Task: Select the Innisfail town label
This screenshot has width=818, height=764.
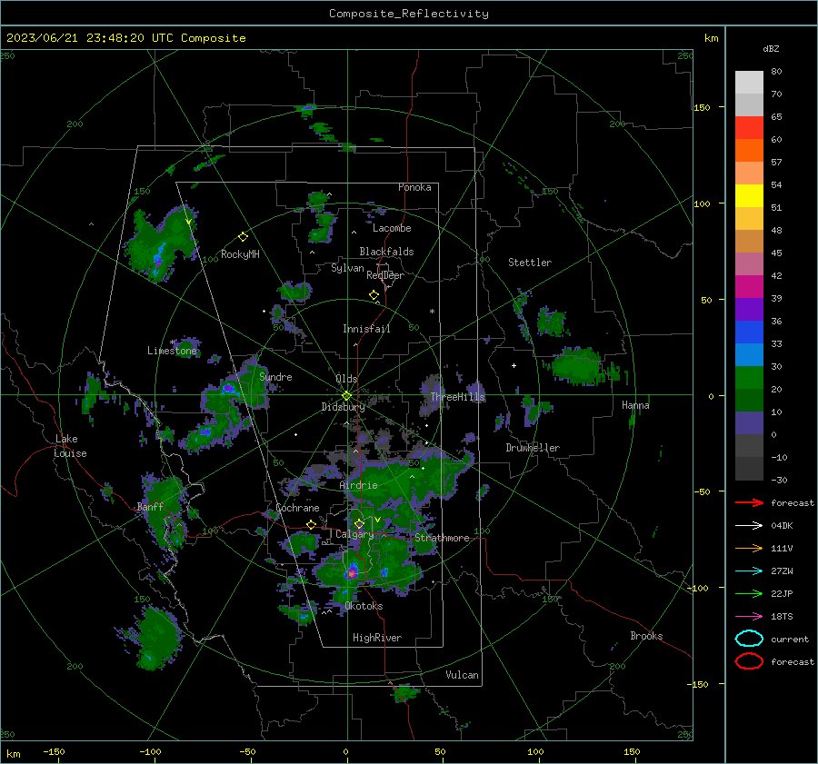Action: tap(366, 329)
